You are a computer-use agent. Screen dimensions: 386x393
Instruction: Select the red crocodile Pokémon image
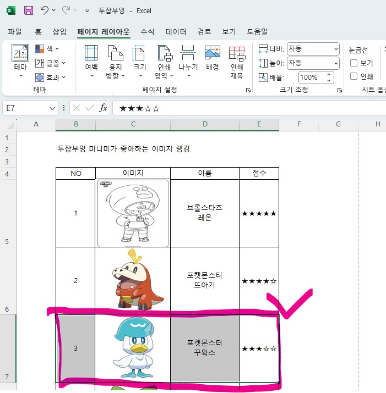pyautogui.click(x=138, y=279)
